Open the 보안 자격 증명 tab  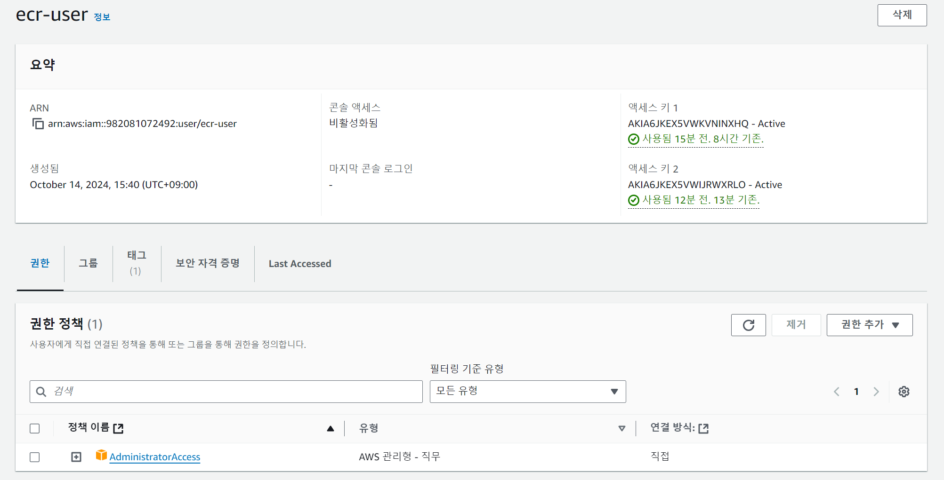tap(208, 263)
